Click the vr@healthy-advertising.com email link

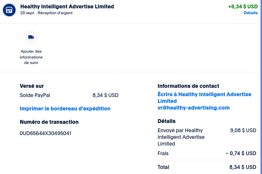tap(193, 108)
